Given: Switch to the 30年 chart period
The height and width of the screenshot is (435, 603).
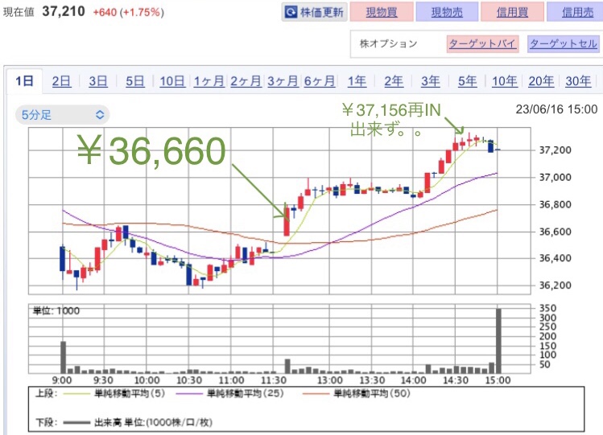Looking at the screenshot, I should pyautogui.click(x=578, y=81).
